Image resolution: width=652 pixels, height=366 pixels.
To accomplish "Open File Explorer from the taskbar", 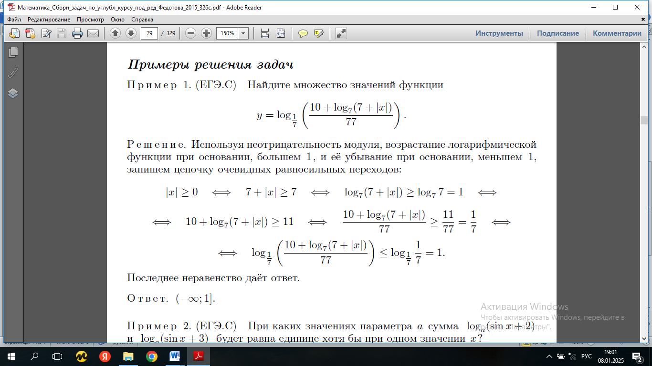I will coord(128,356).
